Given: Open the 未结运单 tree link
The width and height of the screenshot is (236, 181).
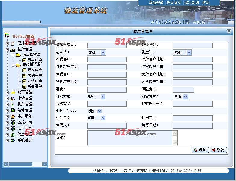Looking at the screenshot, I should coord(35,81).
